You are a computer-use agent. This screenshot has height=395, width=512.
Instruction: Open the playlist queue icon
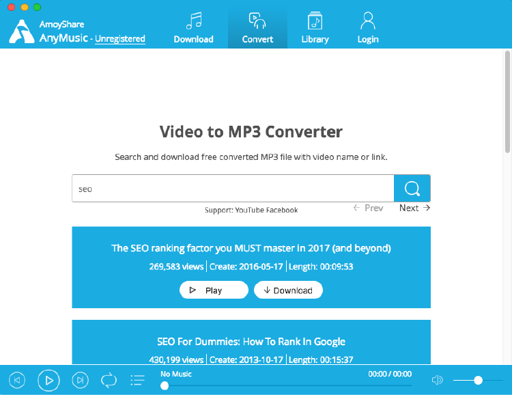137,380
